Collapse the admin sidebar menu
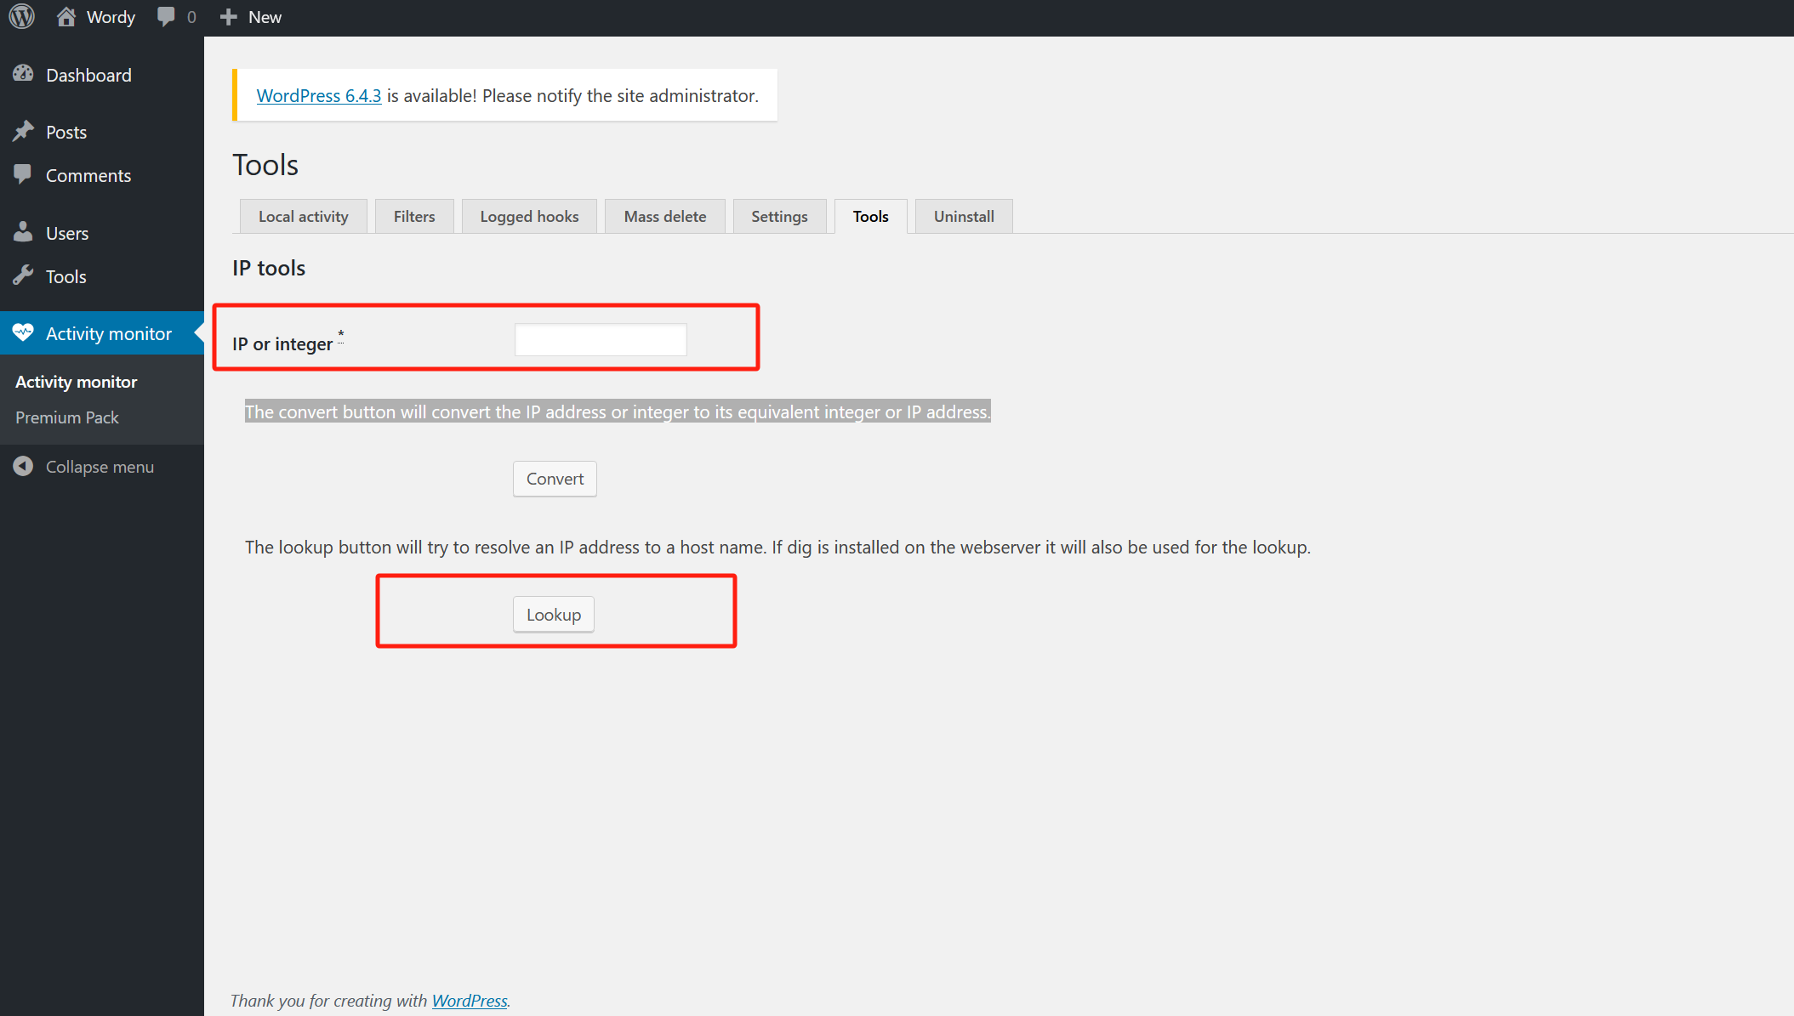 tap(99, 467)
